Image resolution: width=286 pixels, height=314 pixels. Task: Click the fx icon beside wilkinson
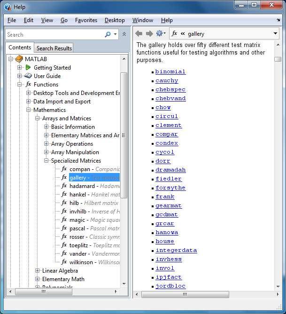[x=64, y=262]
